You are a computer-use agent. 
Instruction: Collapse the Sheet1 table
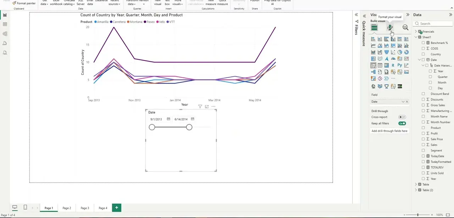pos(416,37)
